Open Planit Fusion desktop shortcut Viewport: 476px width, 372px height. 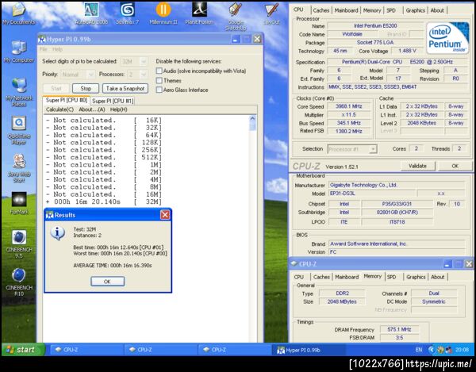[x=199, y=13]
